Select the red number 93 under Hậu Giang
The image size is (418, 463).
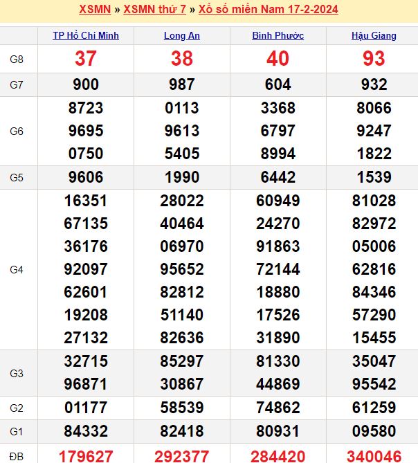374,59
